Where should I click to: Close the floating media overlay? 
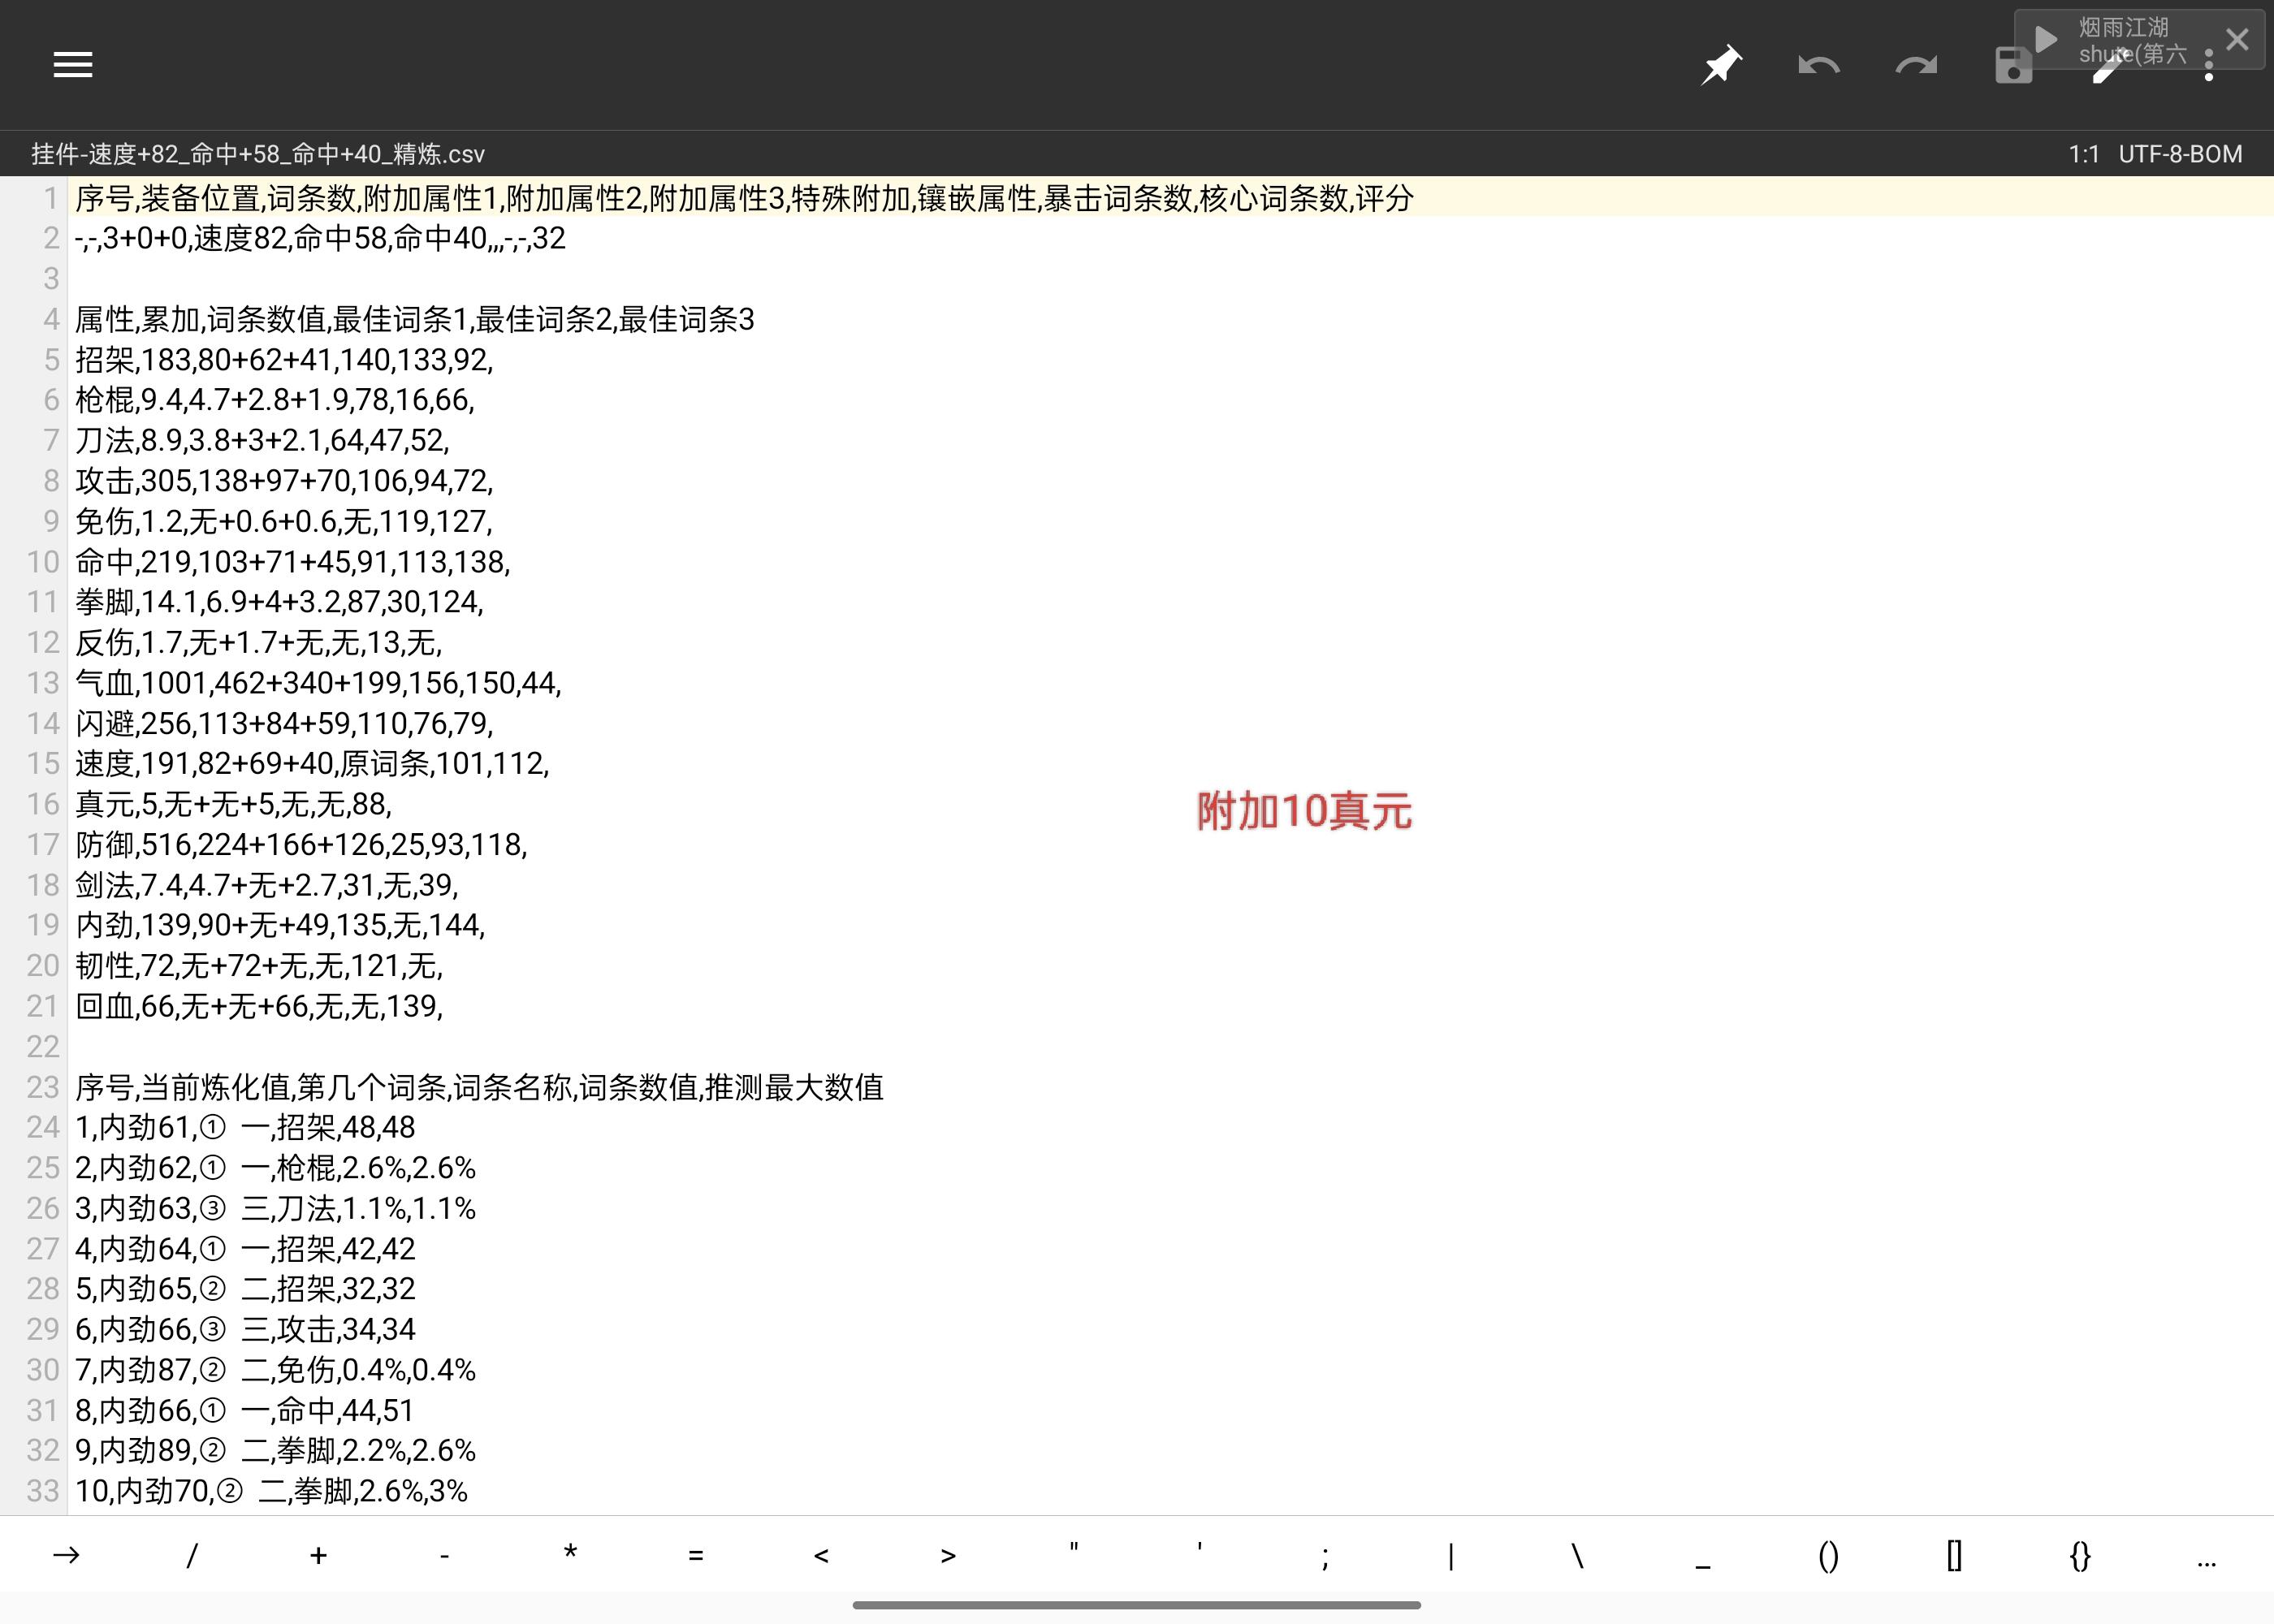pyautogui.click(x=2237, y=40)
